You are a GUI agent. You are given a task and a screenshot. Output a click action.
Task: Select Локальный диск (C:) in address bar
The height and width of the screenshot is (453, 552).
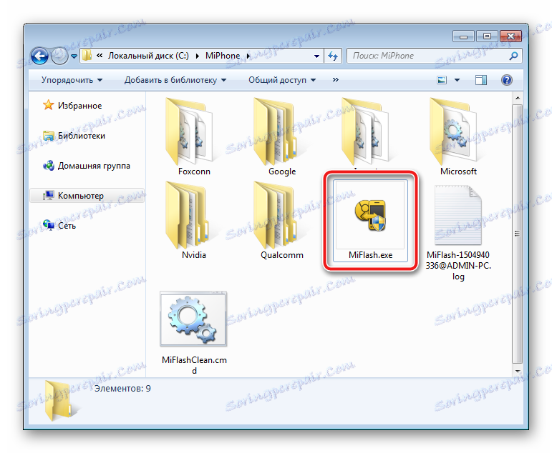(x=148, y=56)
